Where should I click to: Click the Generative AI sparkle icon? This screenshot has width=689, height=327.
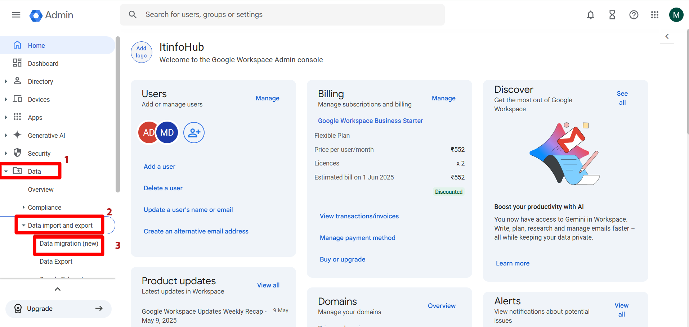[17, 135]
